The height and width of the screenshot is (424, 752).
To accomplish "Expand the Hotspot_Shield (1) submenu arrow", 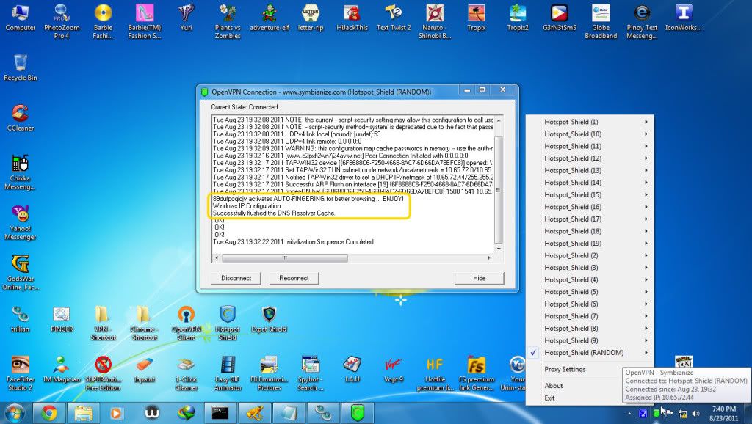I will [x=646, y=122].
